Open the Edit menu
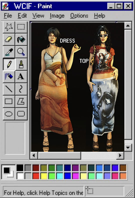135x198 pixels. click(x=22, y=16)
